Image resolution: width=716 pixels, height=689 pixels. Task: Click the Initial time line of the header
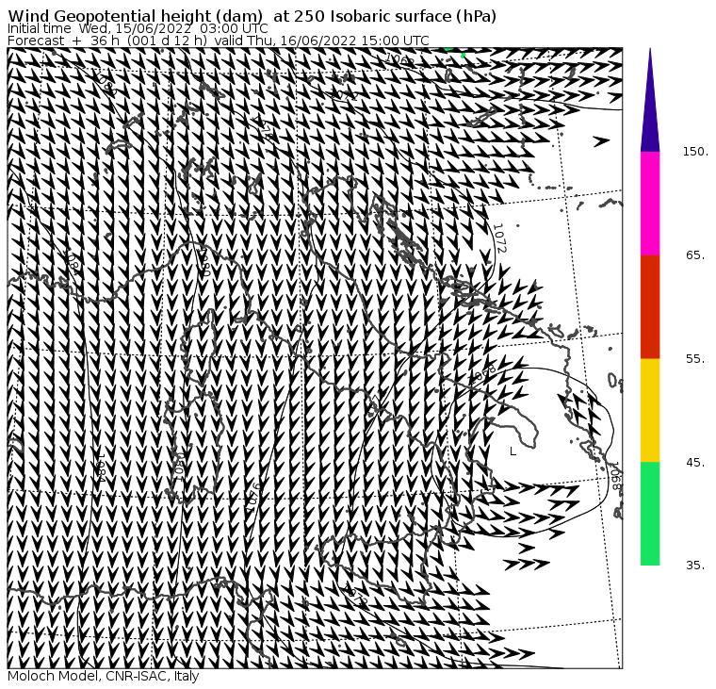click(138, 28)
